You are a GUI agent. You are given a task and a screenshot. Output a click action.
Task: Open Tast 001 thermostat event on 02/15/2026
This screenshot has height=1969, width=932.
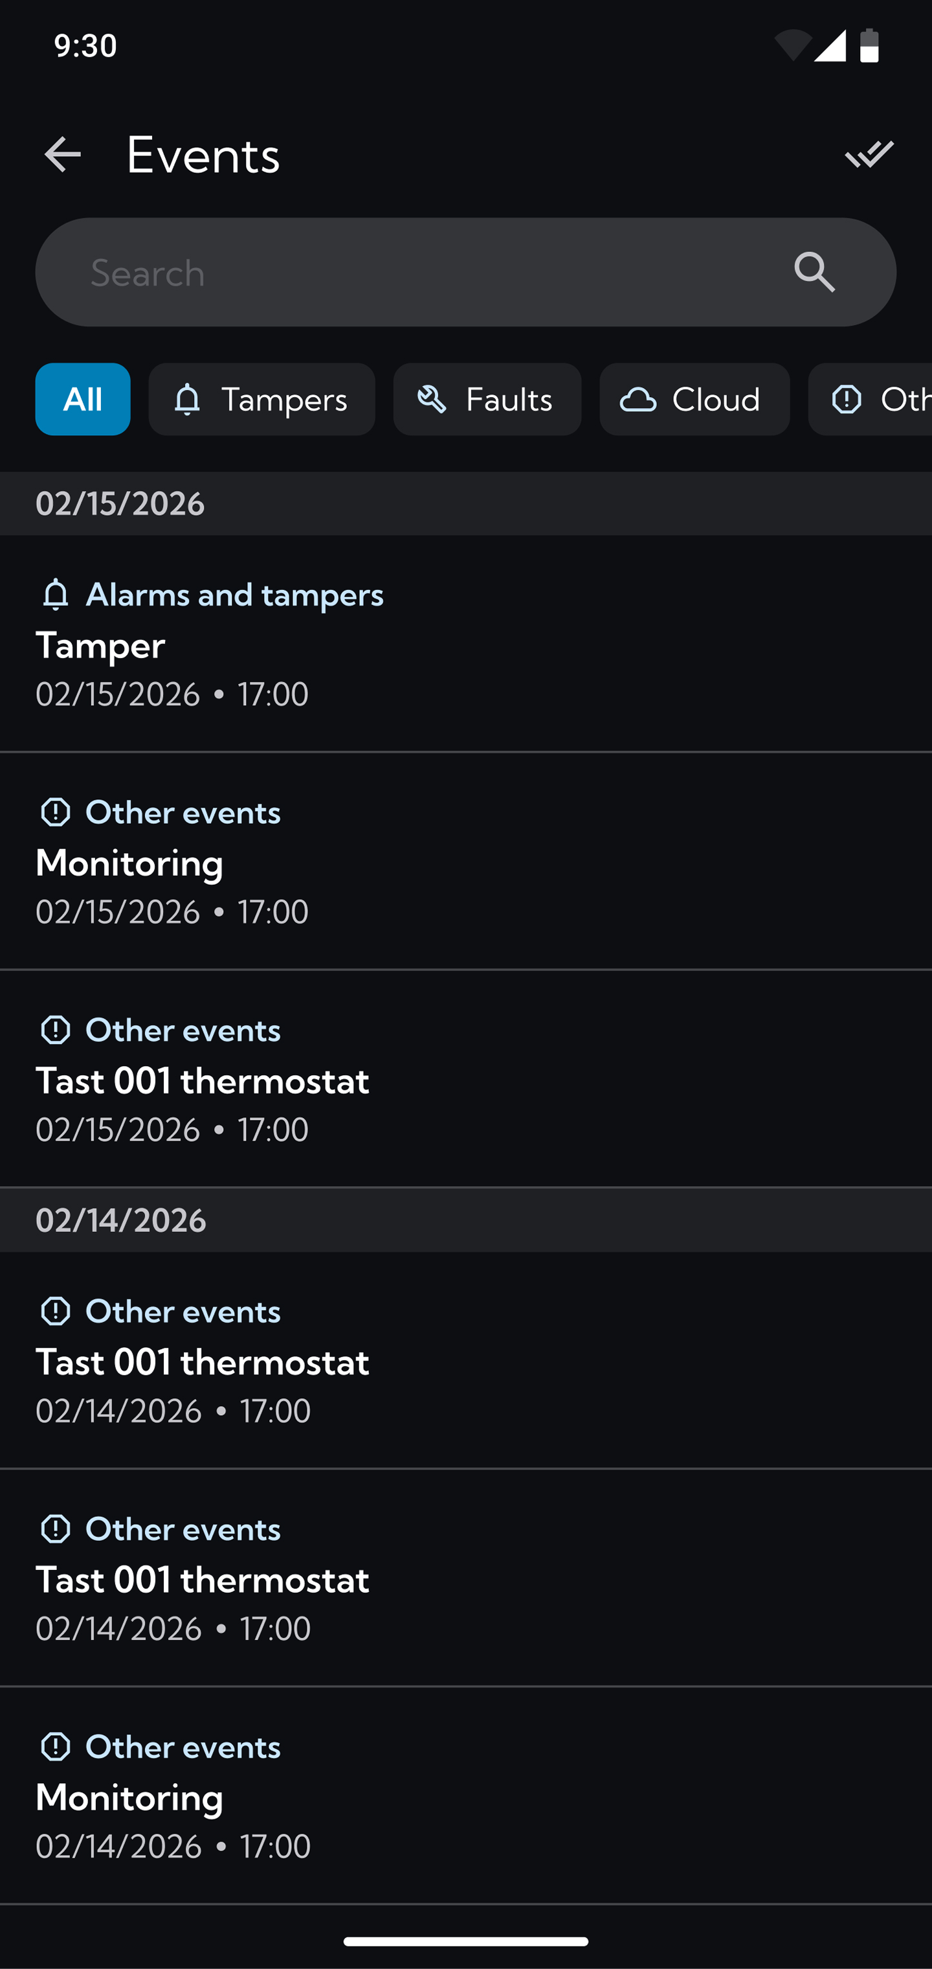tap(466, 1080)
